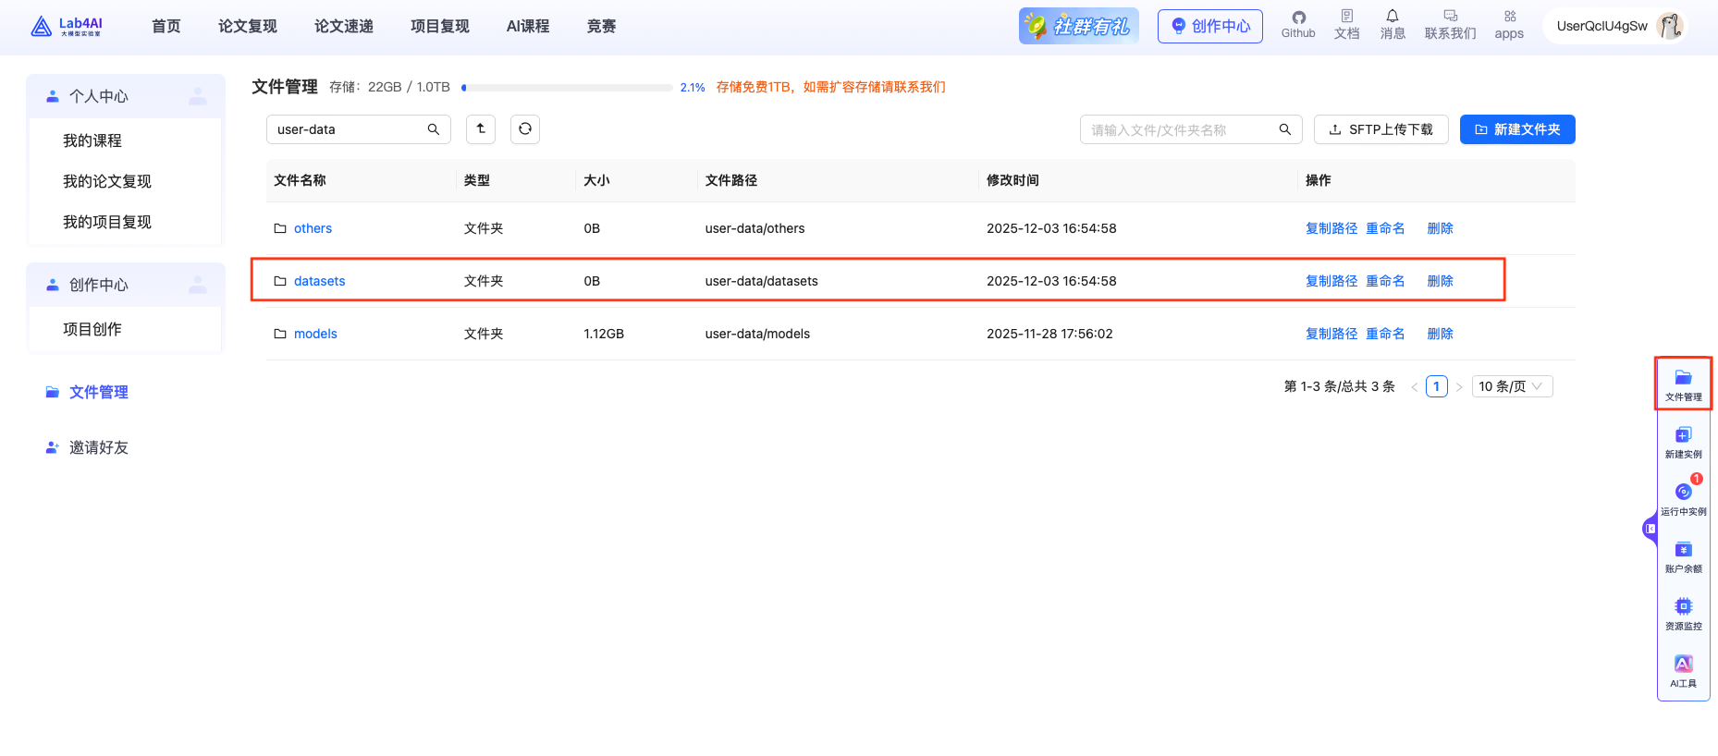Open the Github link icon

1298,25
